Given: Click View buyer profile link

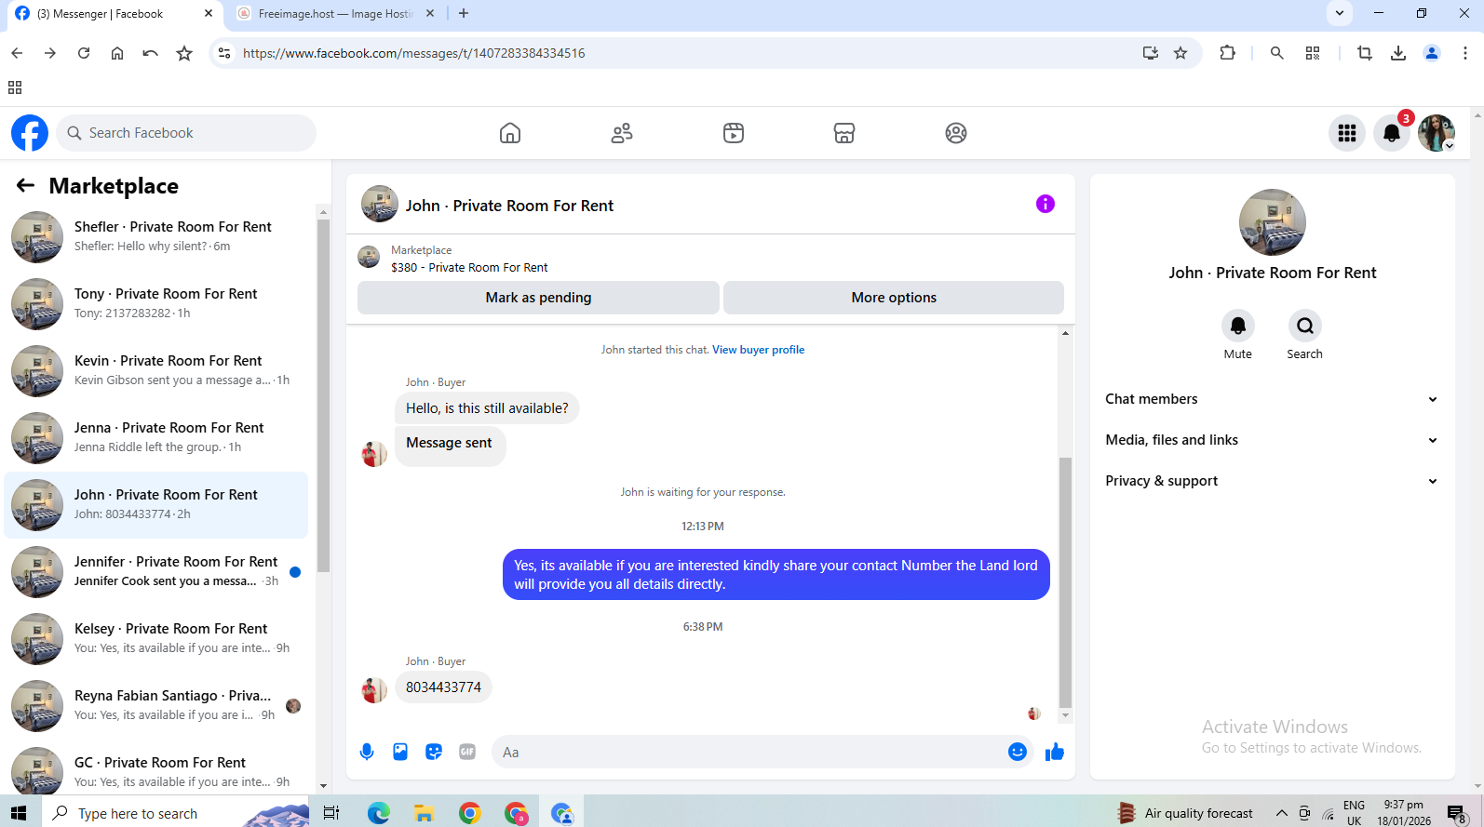Looking at the screenshot, I should pos(758,350).
